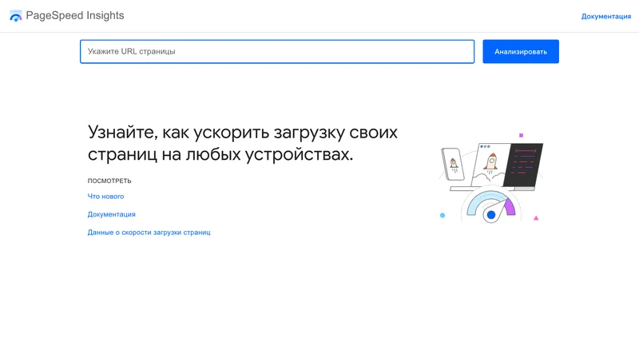This screenshot has height=350, width=639.
Task: Open Данные о скорости загрузки страниц link
Action: pyautogui.click(x=149, y=232)
